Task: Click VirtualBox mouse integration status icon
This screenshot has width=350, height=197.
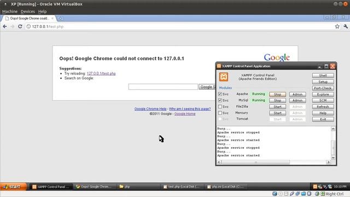Action: 317,194
